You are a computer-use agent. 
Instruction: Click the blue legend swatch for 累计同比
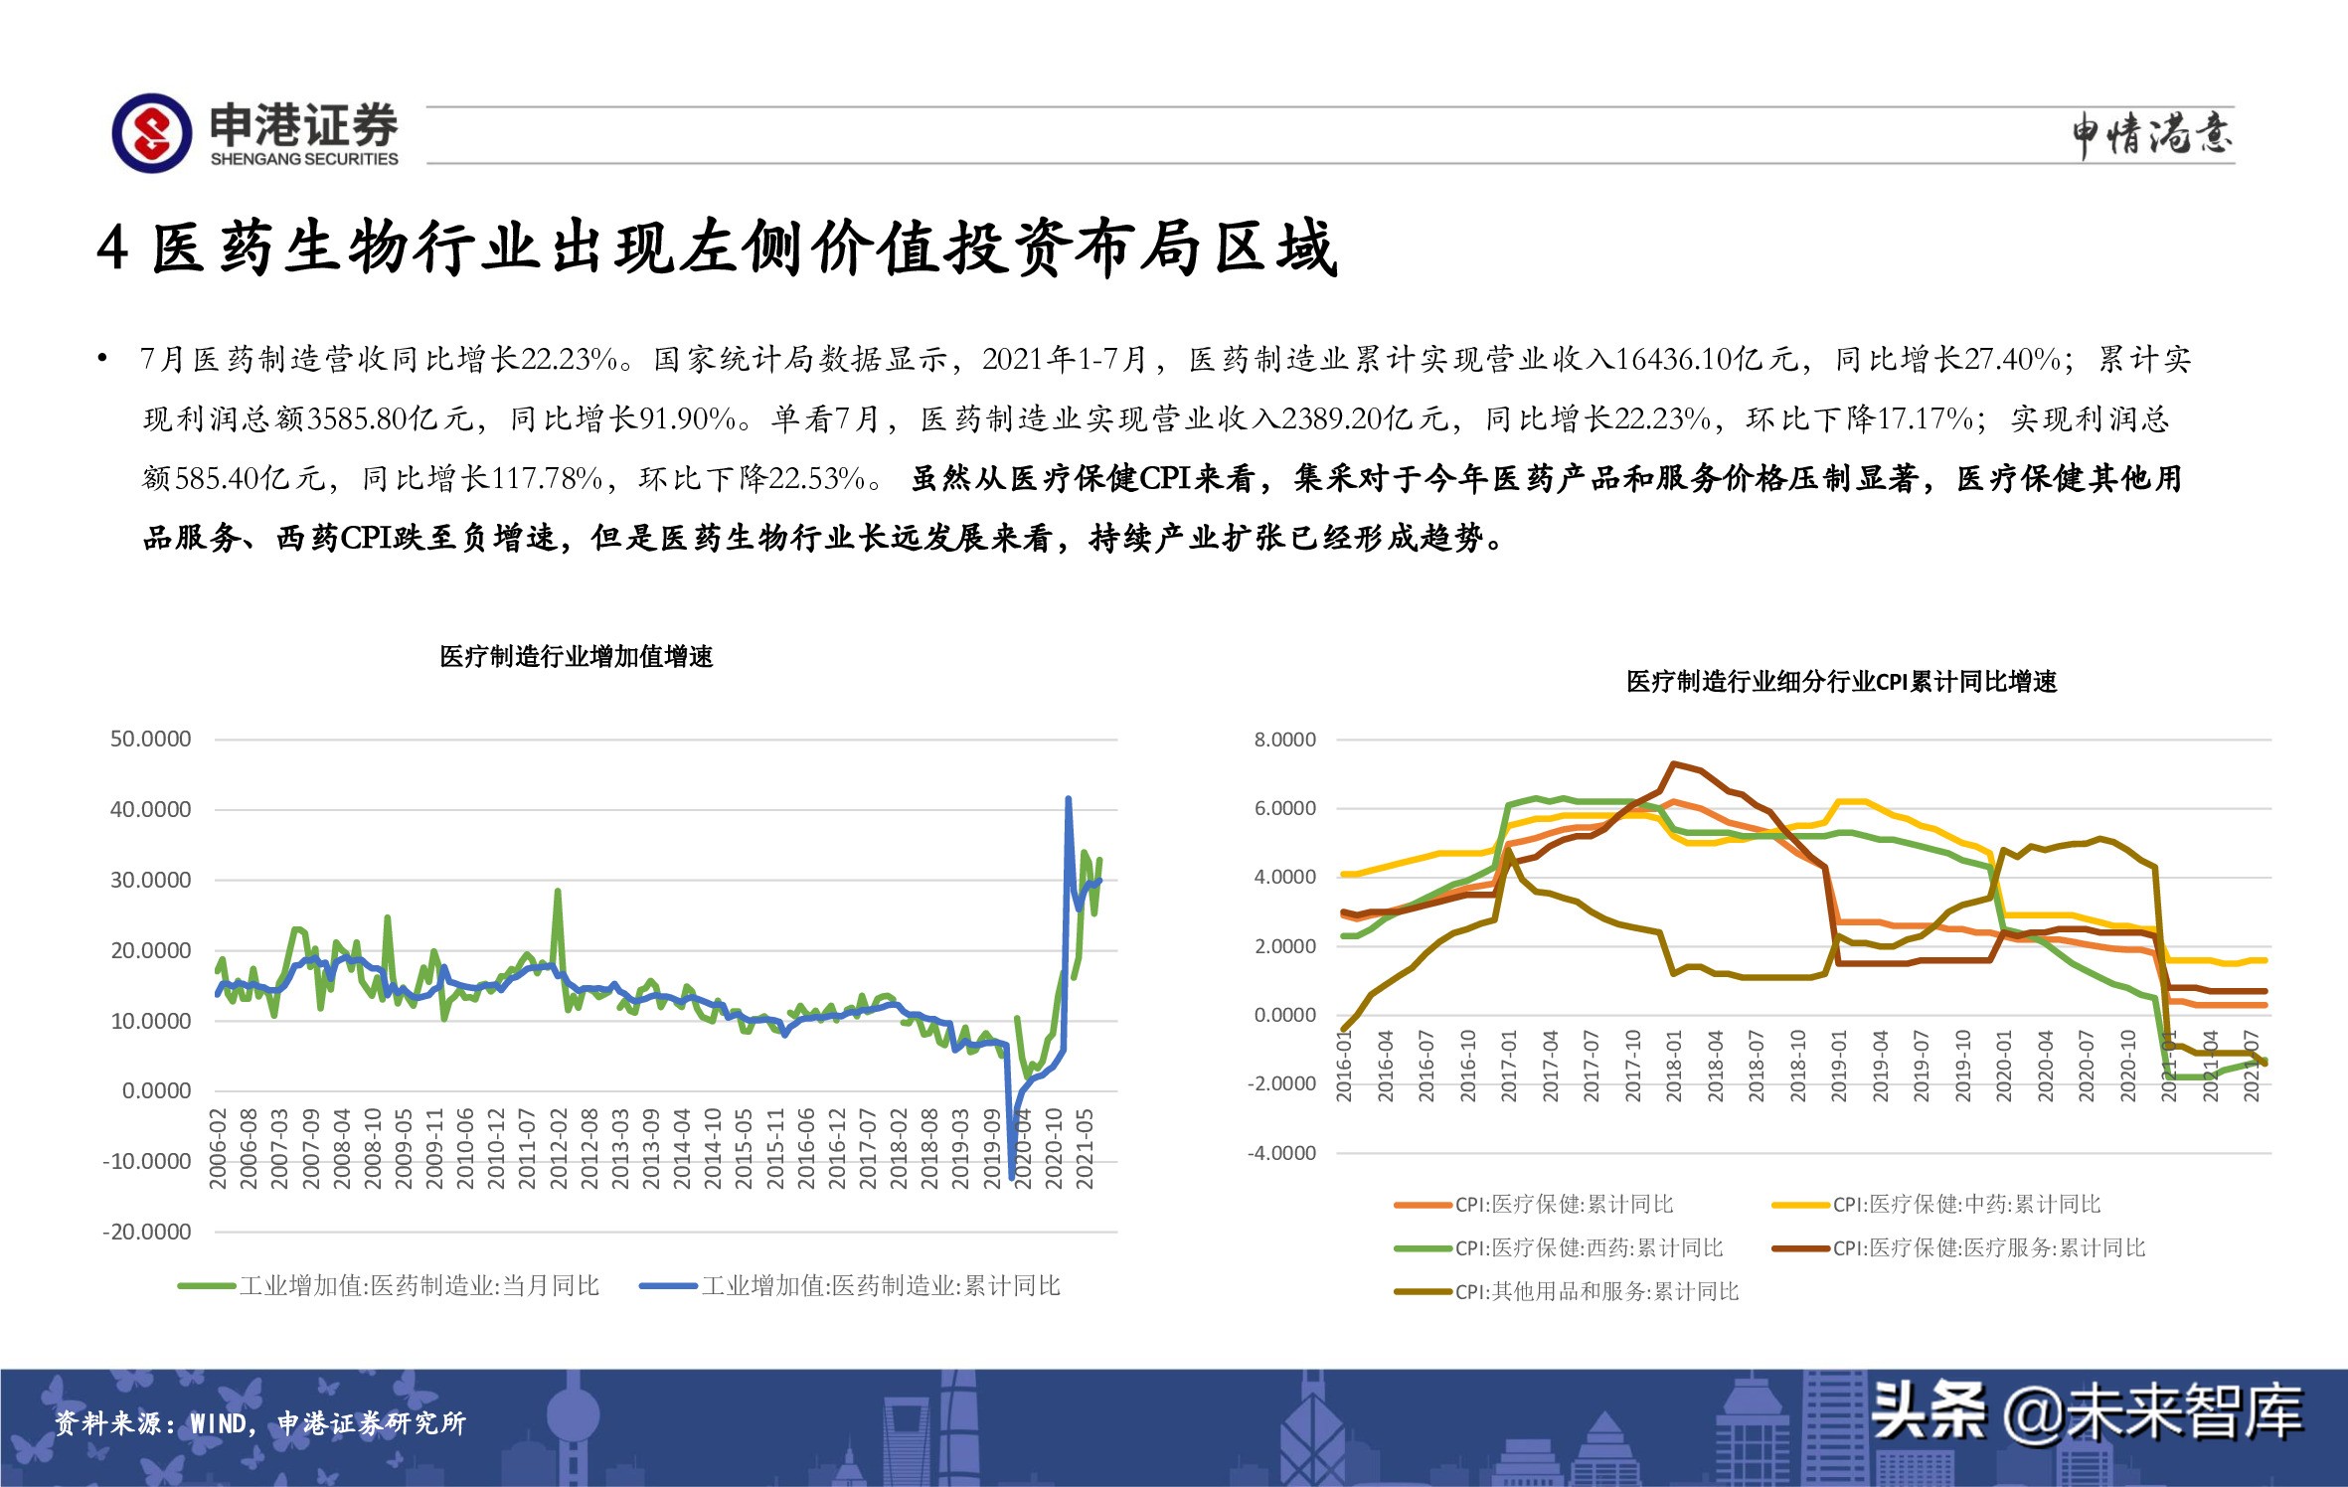(668, 1286)
